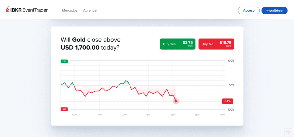Viewport: 294px width, 137px height.
Task: Click the red NO label on chart
Action: [64, 109]
